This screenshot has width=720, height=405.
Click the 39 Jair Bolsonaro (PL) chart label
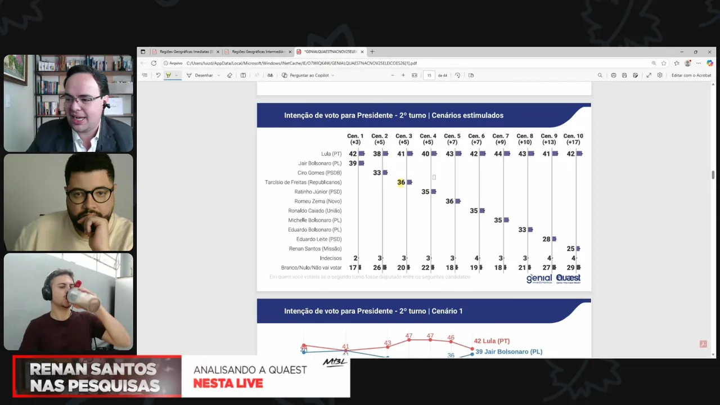click(x=509, y=352)
